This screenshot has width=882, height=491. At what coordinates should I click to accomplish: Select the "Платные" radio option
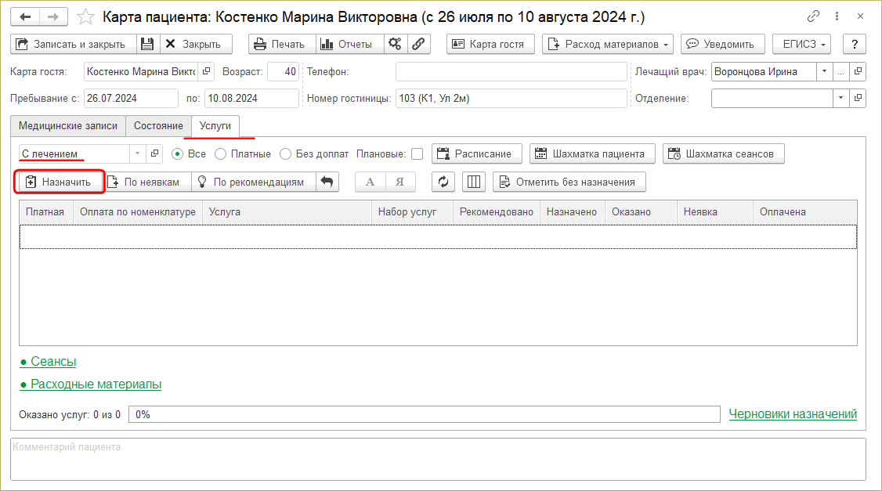[x=221, y=154]
